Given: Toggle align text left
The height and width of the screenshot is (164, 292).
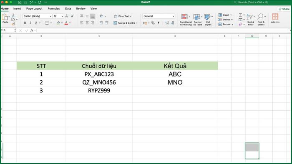Looking at the screenshot, I should click(82, 23).
